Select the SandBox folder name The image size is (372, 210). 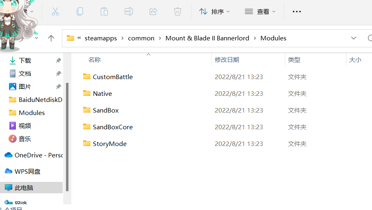[106, 111]
